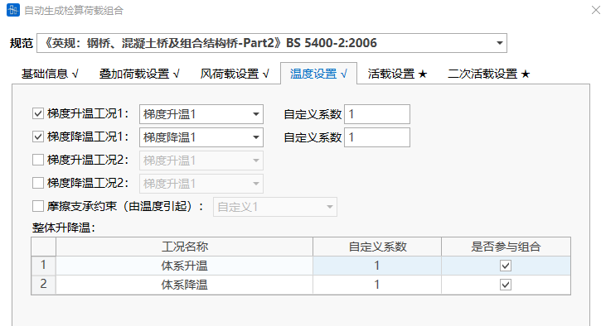Image resolution: width=601 pixels, height=326 pixels.
Task: Click 自定义系数 cell in 体系降温 row
Action: [x=377, y=285]
